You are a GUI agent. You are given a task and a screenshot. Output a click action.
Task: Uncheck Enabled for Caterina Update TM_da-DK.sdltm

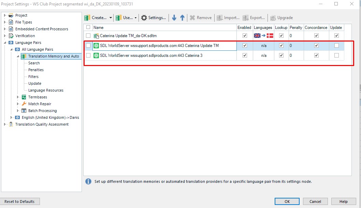tap(244, 35)
